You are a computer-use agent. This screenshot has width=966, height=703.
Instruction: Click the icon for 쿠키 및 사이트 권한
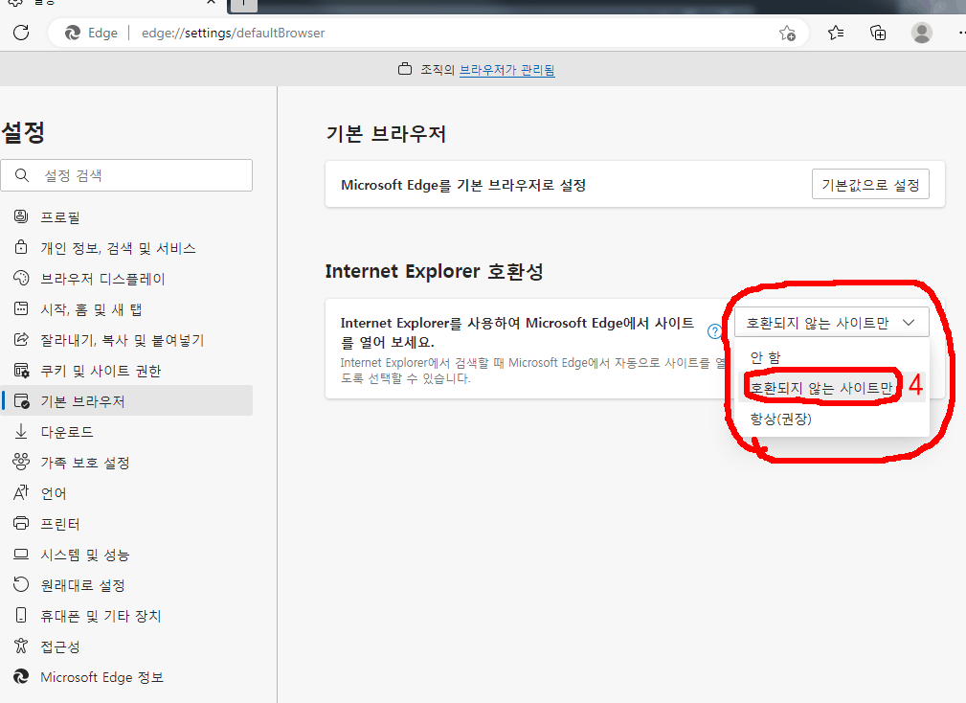21,371
